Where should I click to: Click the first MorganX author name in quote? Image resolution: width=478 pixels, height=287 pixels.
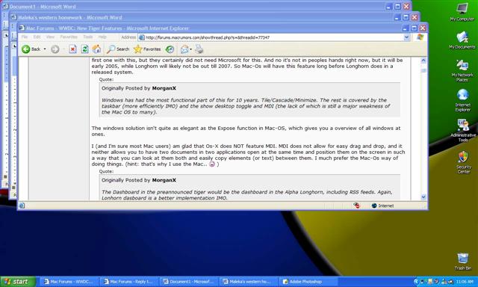164,88
